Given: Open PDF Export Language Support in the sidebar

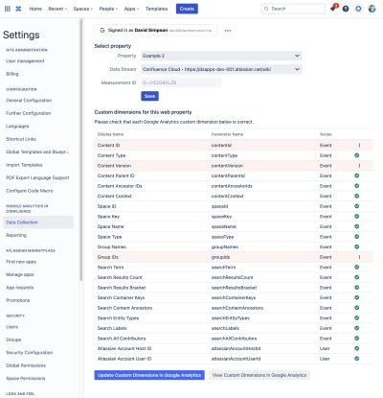Looking at the screenshot, I should (x=37, y=177).
